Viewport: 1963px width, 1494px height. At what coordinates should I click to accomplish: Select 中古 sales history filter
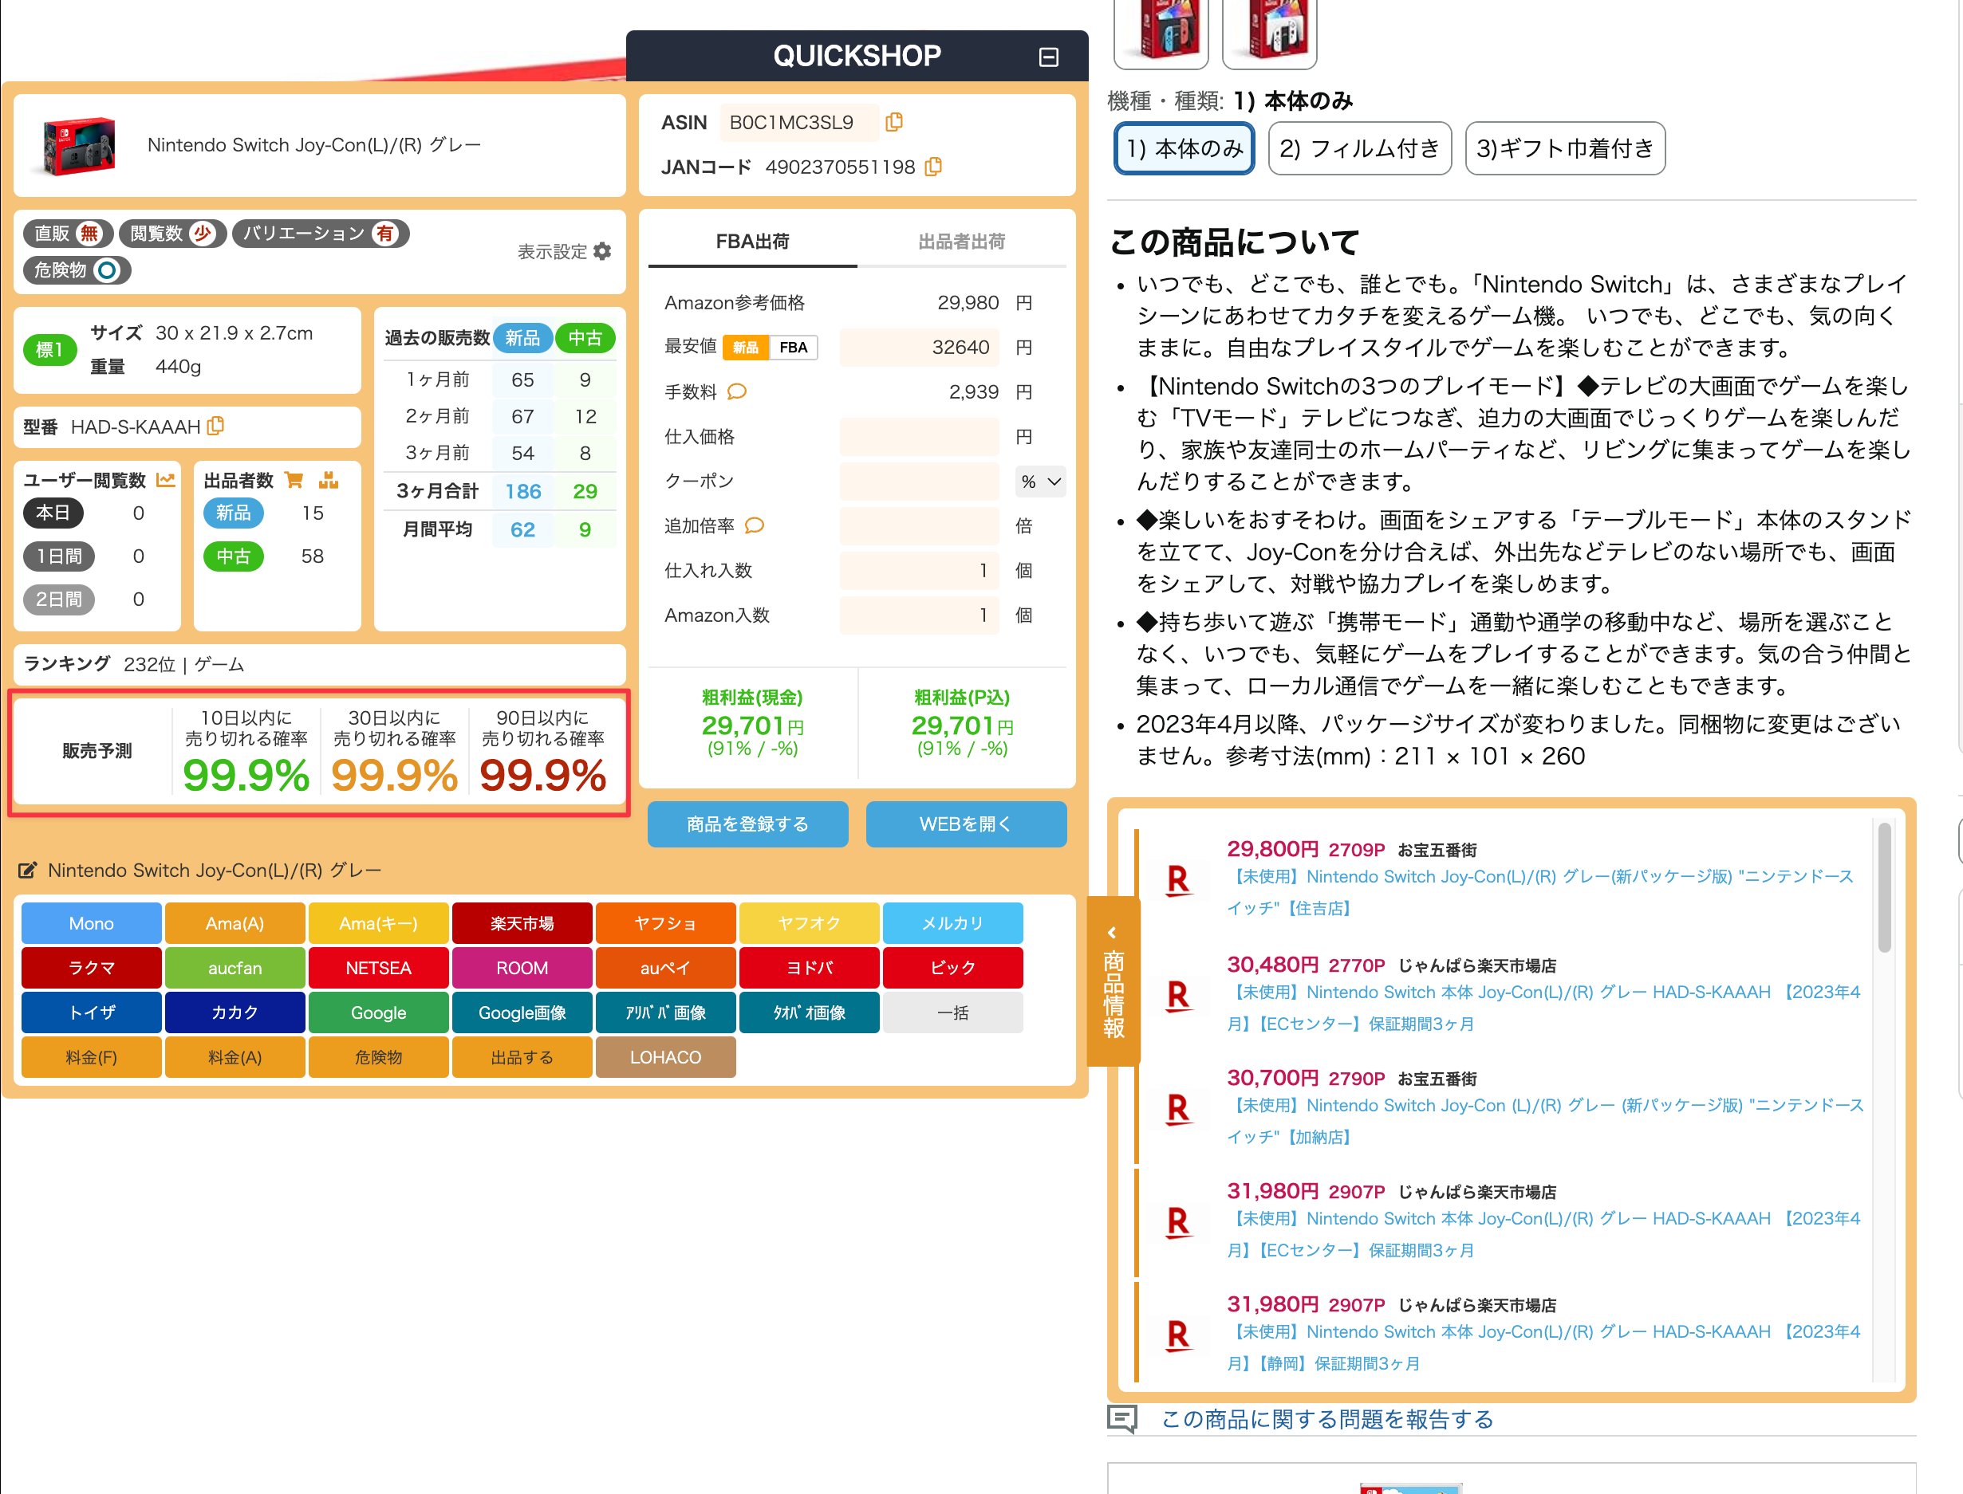(x=585, y=338)
